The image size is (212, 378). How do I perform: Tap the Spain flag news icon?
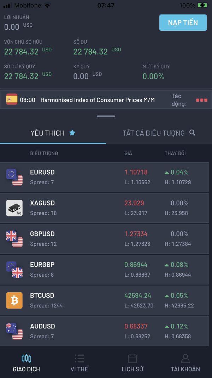point(12,99)
